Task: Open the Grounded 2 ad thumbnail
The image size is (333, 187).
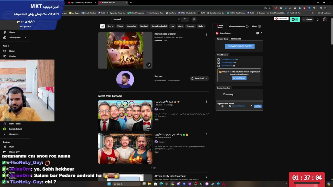Action: [125, 50]
